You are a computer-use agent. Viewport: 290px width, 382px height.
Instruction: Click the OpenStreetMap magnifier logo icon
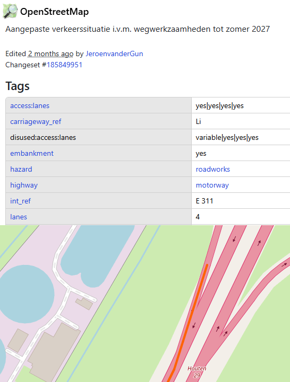pyautogui.click(x=10, y=11)
